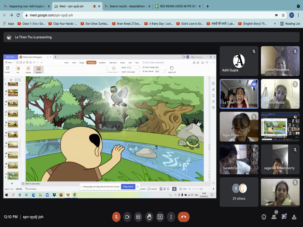Open Chrome's three-dot menu
This screenshot has height=227, width=303.
pos(298,15)
